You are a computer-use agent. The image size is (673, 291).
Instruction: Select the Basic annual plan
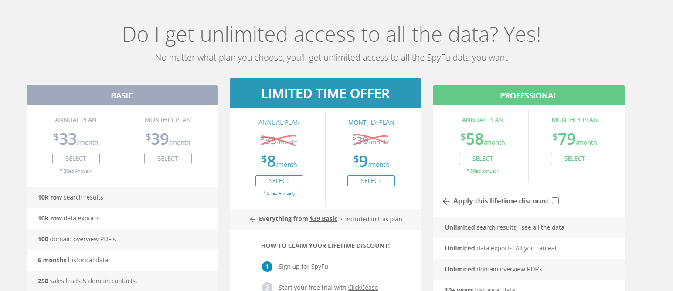(x=76, y=159)
